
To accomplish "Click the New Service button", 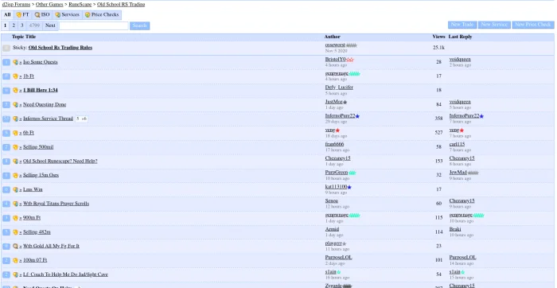I will 494,25.
